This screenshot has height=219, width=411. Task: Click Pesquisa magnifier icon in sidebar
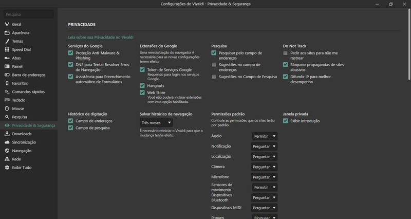pos(7,117)
